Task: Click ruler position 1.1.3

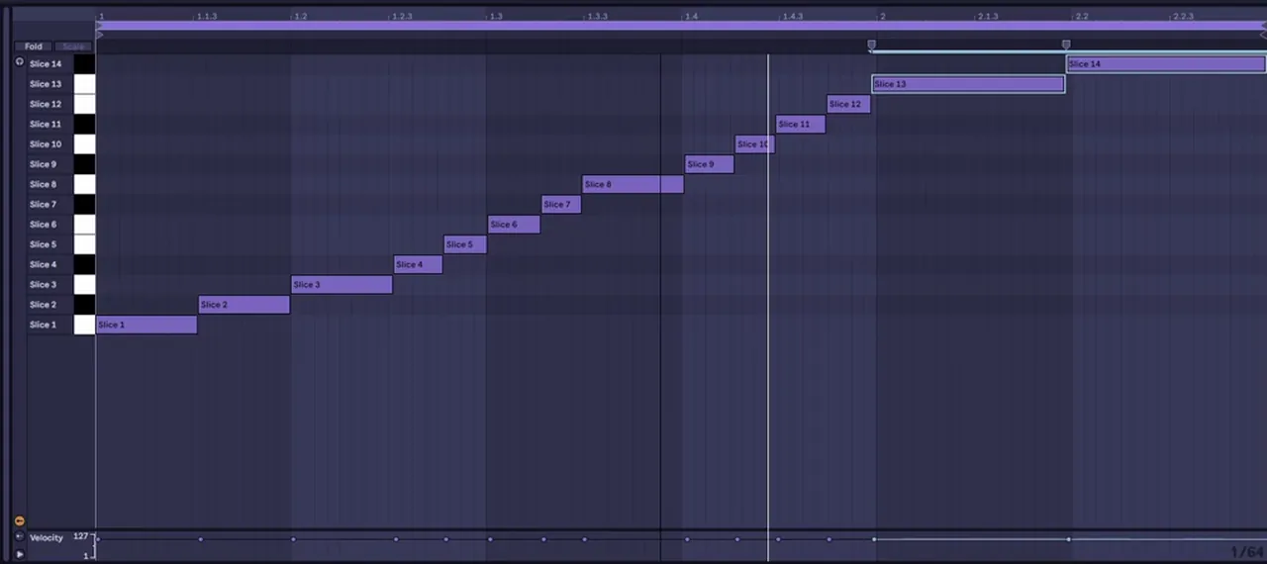Action: [206, 17]
